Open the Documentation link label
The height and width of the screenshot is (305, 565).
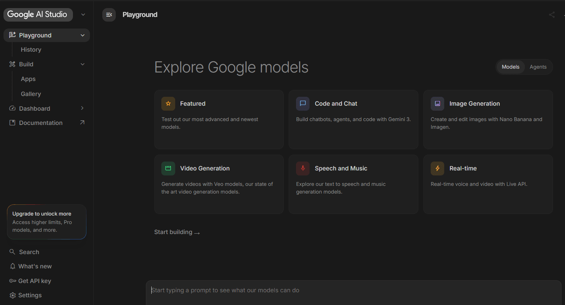[41, 123]
